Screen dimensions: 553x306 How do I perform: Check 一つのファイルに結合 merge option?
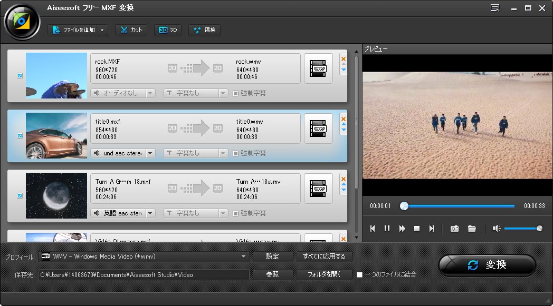coord(359,274)
